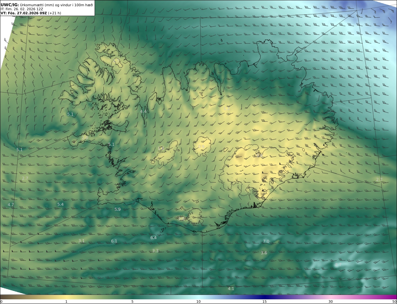
Task: Click the 0 tick label on the color scale
Action: pos(1,302)
